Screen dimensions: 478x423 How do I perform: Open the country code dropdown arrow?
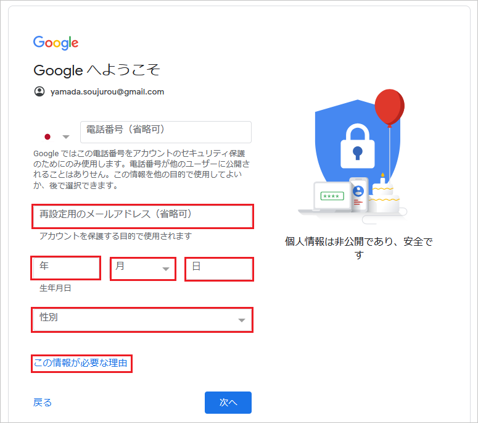(66, 136)
